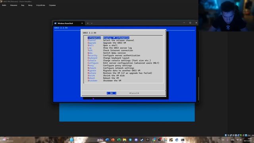Click 'Configure server authentication' description
This screenshot has height=143, width=254.
coord(121,56)
